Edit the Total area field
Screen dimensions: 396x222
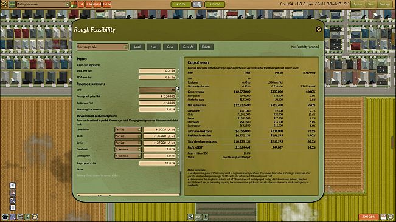[158, 71]
